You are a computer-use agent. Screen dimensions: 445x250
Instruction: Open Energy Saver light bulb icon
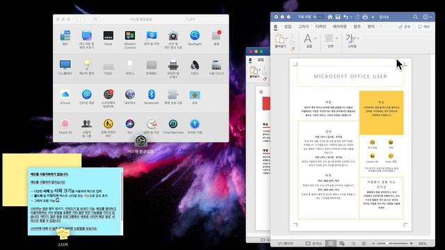point(86,65)
